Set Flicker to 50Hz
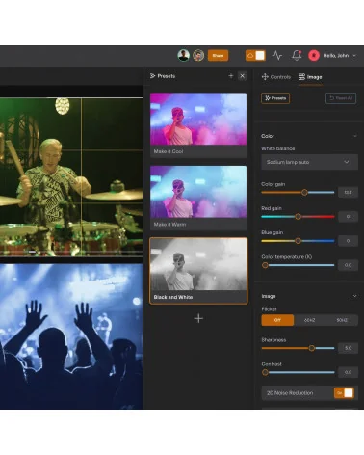 point(342,320)
